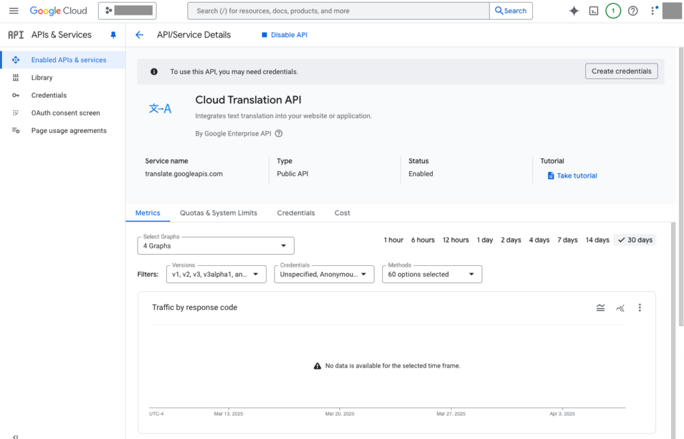The width and height of the screenshot is (684, 439).
Task: Activate Cloud Shell terminal icon
Action: pos(594,11)
